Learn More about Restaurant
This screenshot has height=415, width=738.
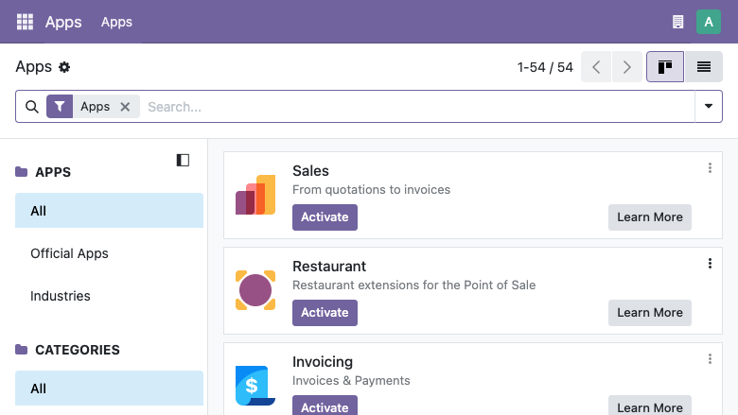(649, 313)
